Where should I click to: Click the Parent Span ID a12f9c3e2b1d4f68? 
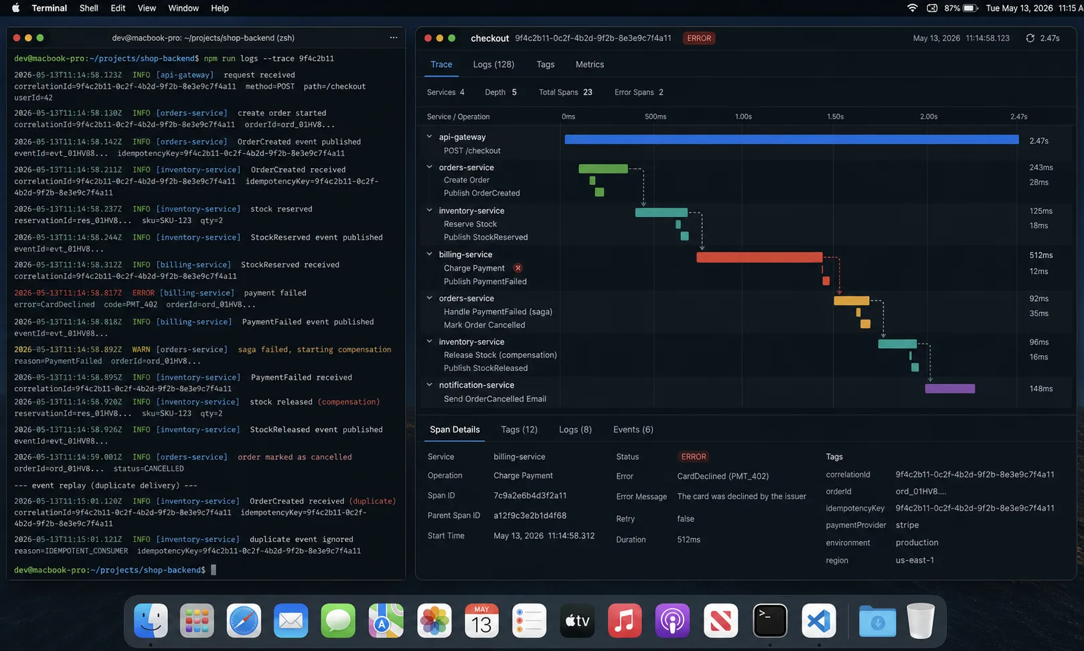(x=530, y=516)
